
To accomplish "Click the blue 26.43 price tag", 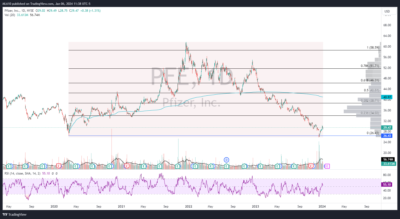I will tap(387, 136).
